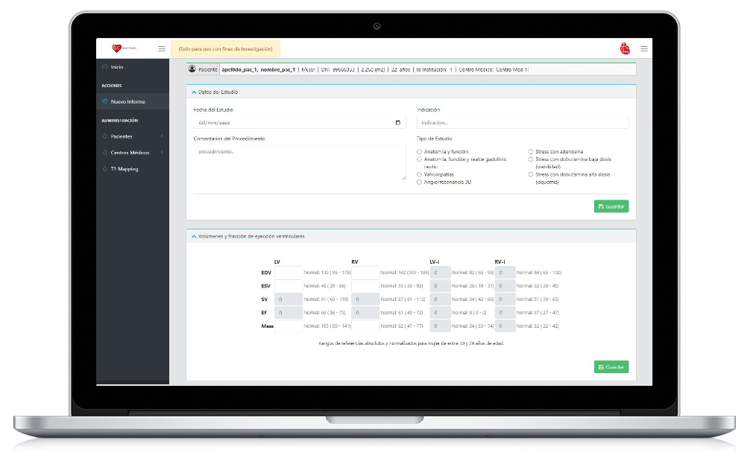Open the calendar picker in date field
This screenshot has height=467, width=750.
pyautogui.click(x=398, y=123)
